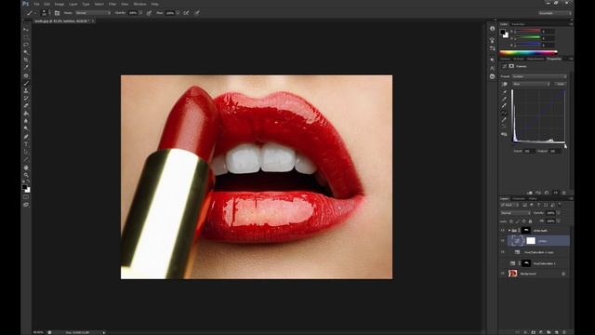The image size is (595, 335).
Task: Toggle lock all in Layers panel
Action: click(531, 221)
